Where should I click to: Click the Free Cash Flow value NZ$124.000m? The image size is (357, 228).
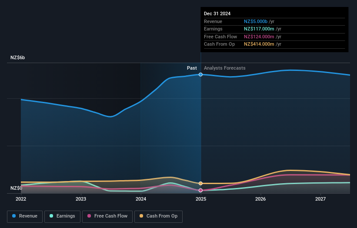point(259,37)
